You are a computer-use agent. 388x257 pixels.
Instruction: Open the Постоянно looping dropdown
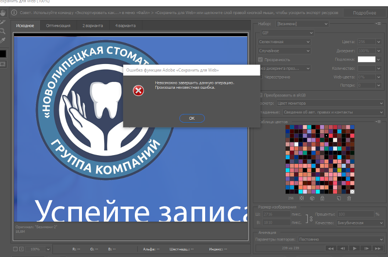pos(341,239)
